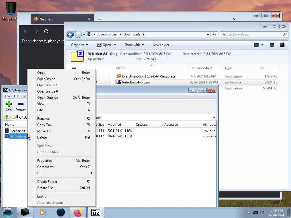Click the Explorer Forward arrow button

pos(78,34)
